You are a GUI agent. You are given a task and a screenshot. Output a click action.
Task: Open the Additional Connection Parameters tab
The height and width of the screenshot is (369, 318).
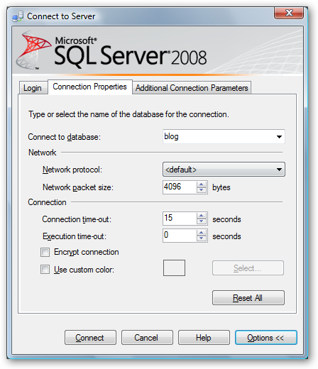click(192, 88)
